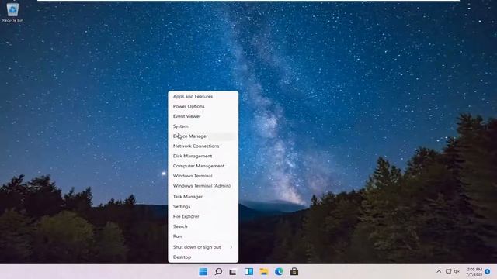Open Power Options from the menu
This screenshot has width=497, height=279.
point(203,106)
